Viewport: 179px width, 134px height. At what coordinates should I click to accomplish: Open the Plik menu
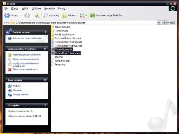pos(6,8)
